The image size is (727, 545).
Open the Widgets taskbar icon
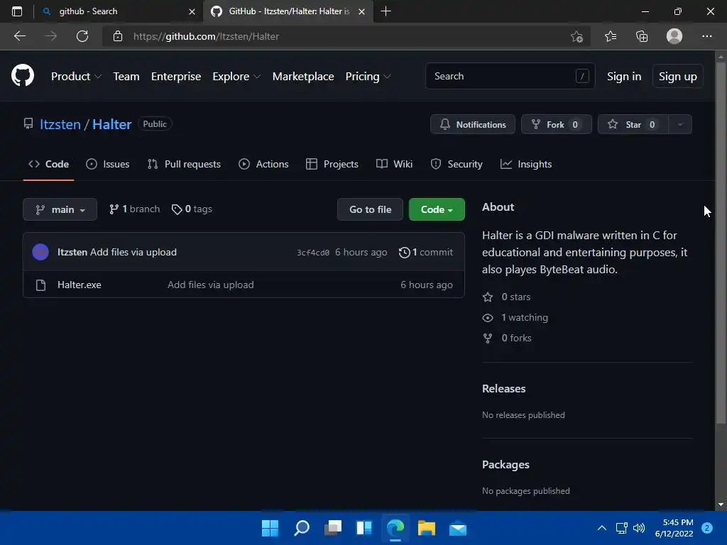click(x=364, y=528)
